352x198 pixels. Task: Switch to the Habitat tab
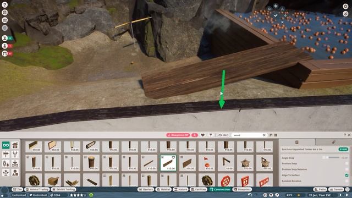[164, 189]
